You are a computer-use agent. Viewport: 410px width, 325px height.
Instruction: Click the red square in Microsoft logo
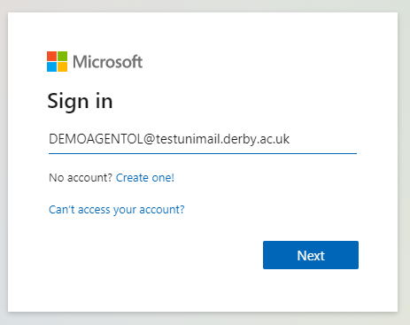click(51, 57)
